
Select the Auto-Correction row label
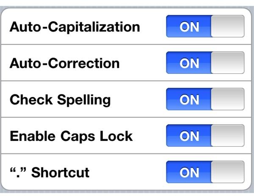(x=65, y=63)
